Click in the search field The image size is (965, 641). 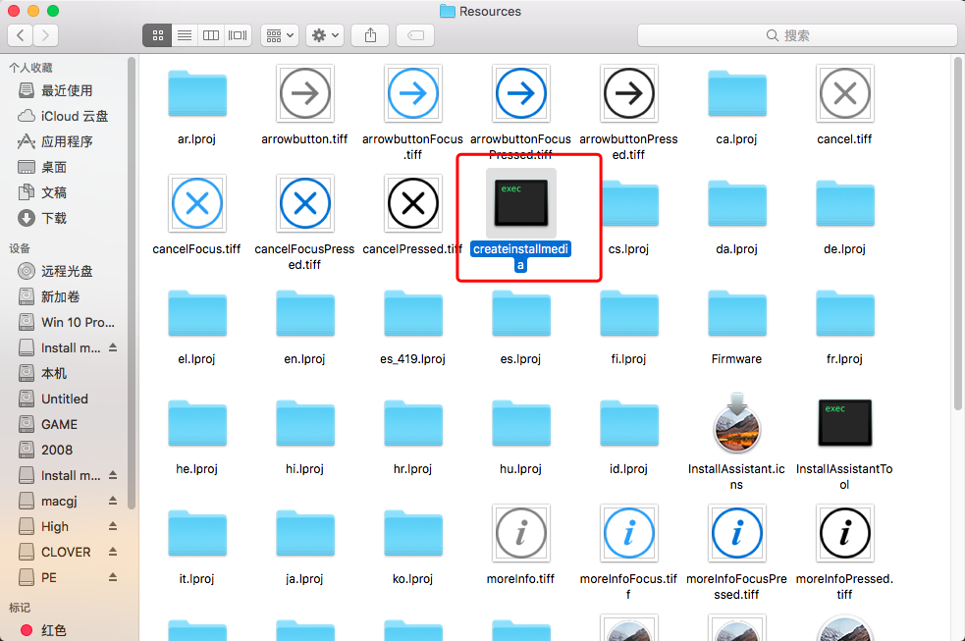[797, 35]
